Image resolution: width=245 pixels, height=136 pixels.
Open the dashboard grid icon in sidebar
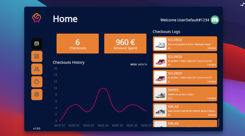[37, 56]
